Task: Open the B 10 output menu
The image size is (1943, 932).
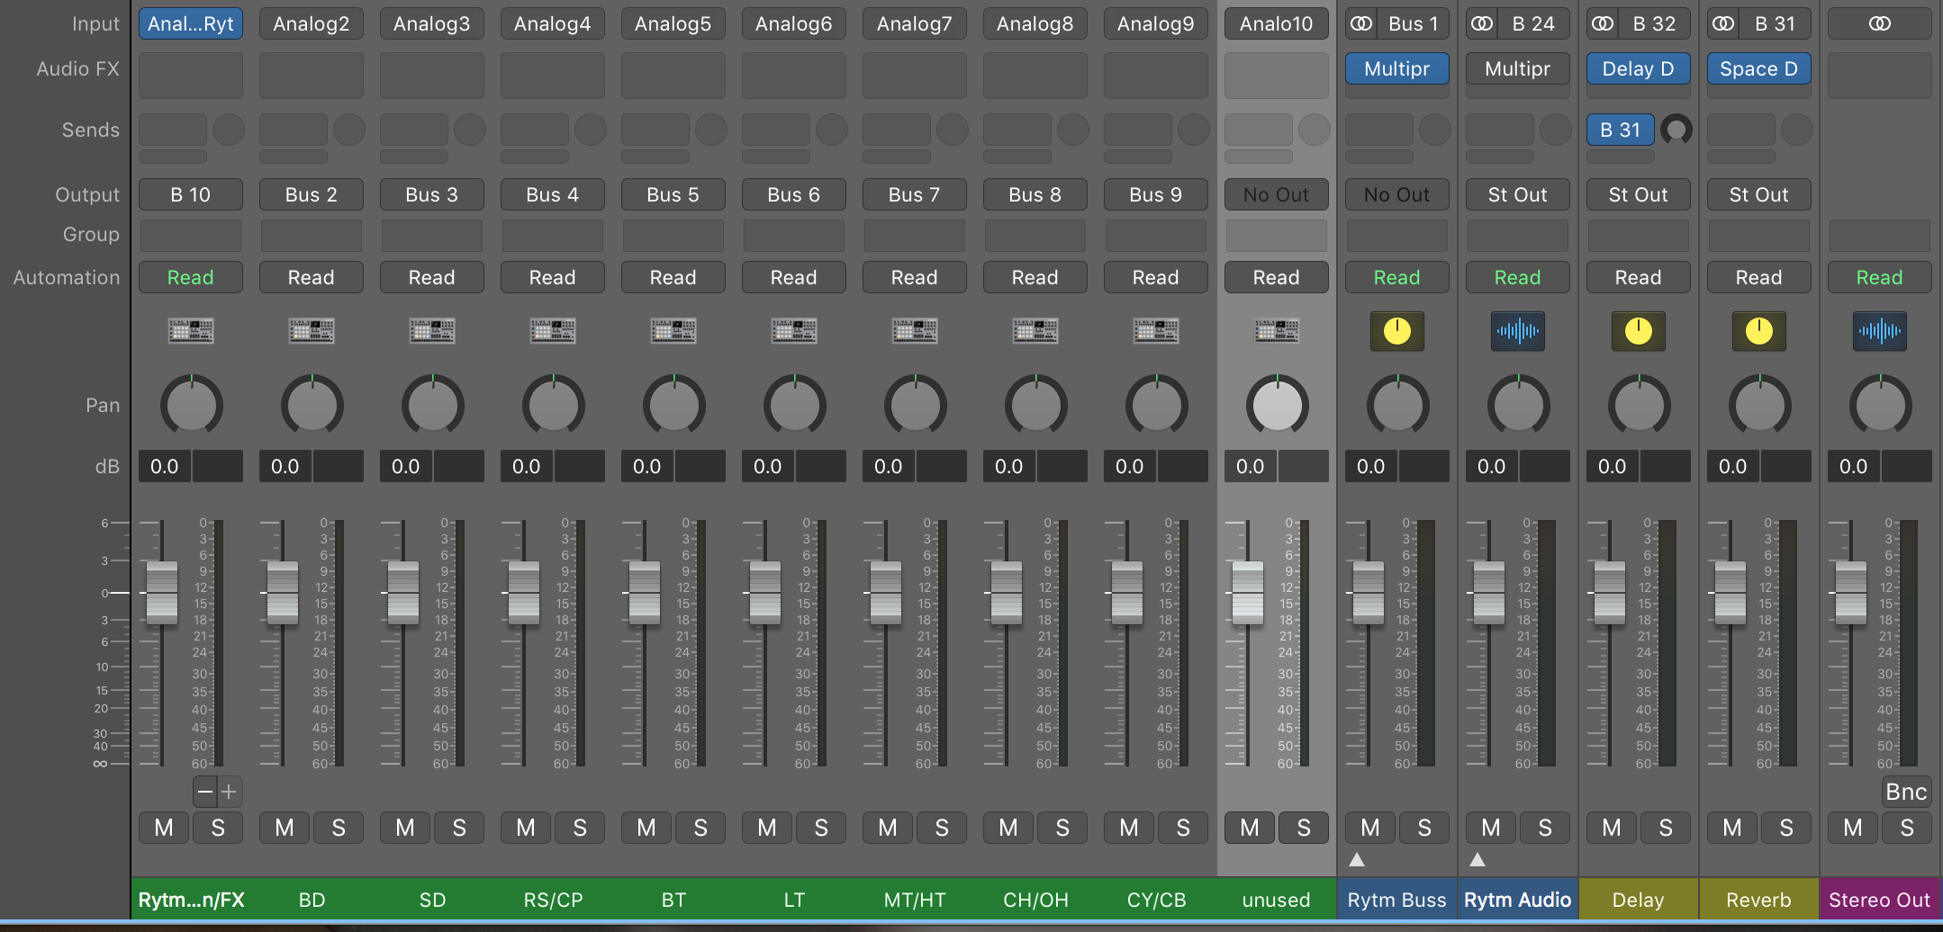Action: tap(190, 195)
